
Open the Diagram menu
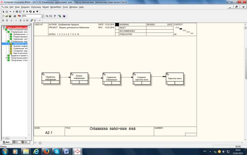(25, 7)
